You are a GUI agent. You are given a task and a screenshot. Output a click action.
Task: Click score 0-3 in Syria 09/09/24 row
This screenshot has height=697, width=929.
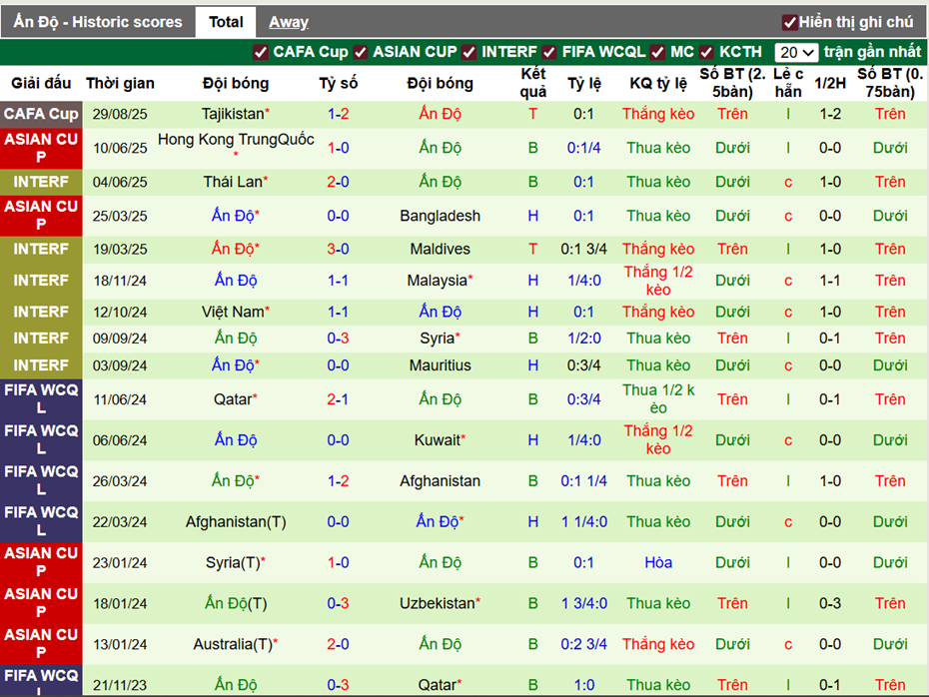[338, 339]
